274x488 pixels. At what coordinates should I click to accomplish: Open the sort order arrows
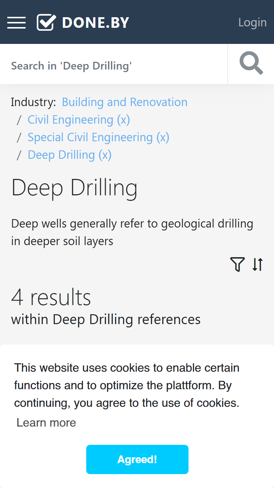(258, 264)
